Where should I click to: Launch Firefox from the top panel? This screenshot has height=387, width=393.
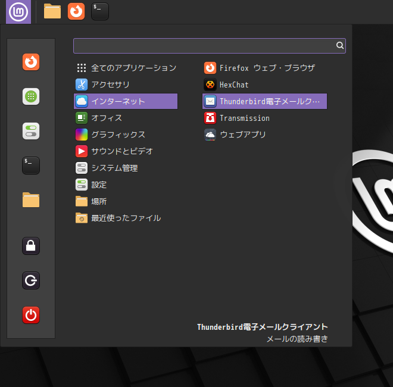click(76, 11)
